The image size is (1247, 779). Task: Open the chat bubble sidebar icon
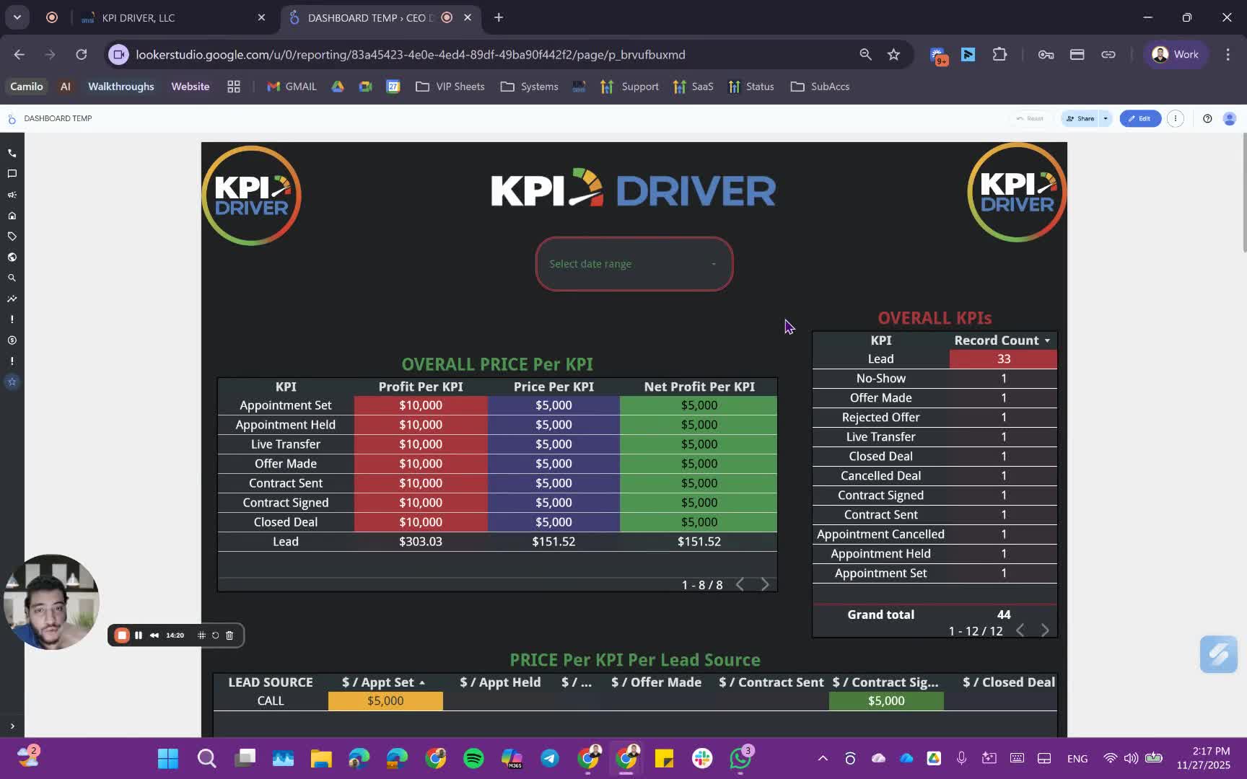12,174
